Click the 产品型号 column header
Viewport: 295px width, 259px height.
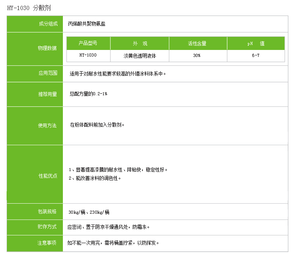(x=88, y=43)
